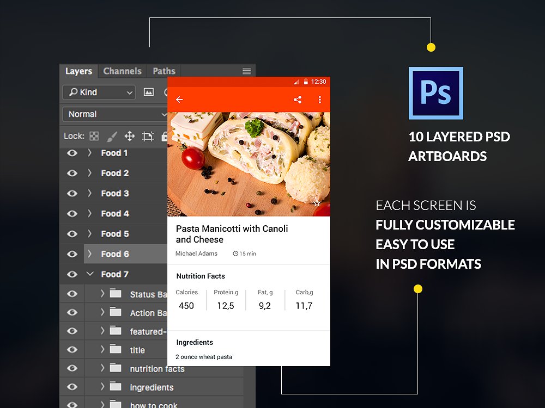Switch to the Channels tab

[122, 71]
